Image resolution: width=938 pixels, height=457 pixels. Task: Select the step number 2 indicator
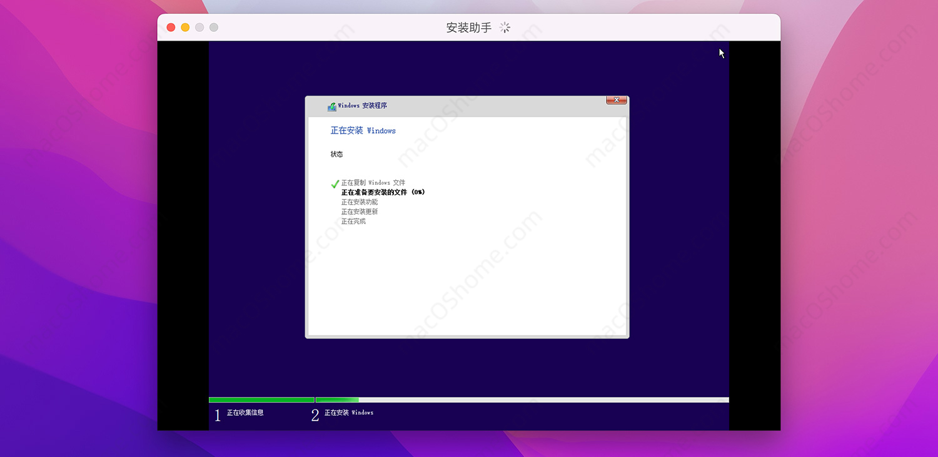(x=316, y=413)
